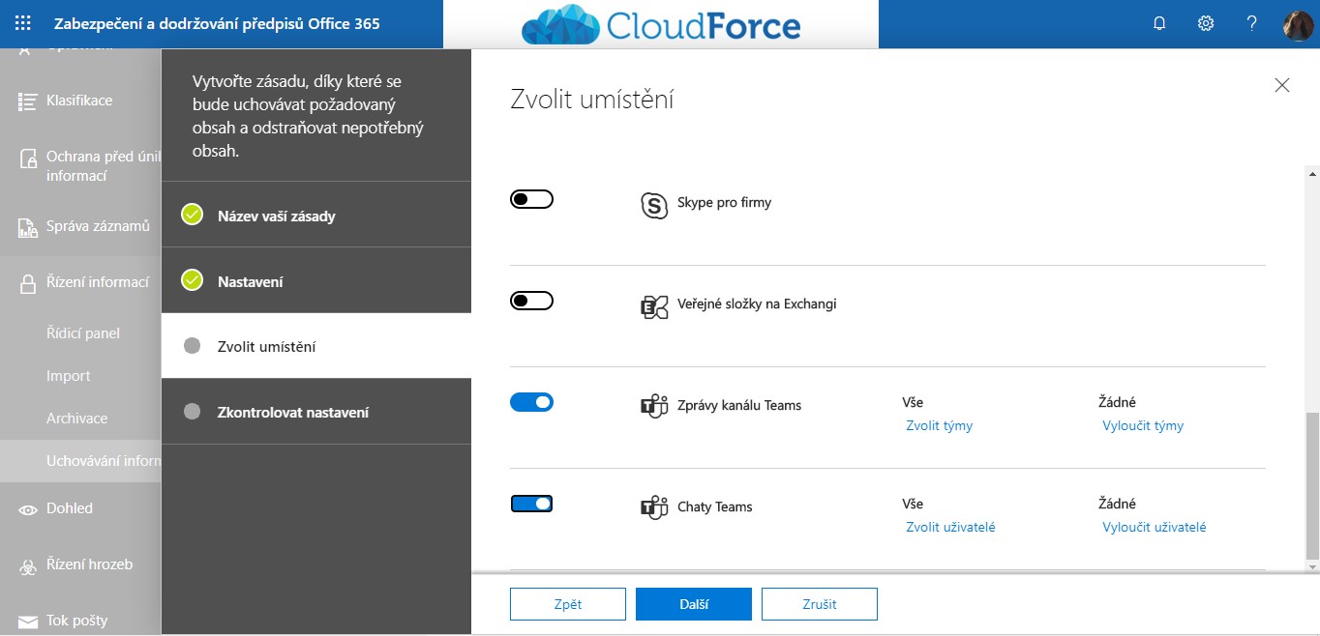
Task: Click Veřejné složky na Exchangi label
Action: [757, 304]
